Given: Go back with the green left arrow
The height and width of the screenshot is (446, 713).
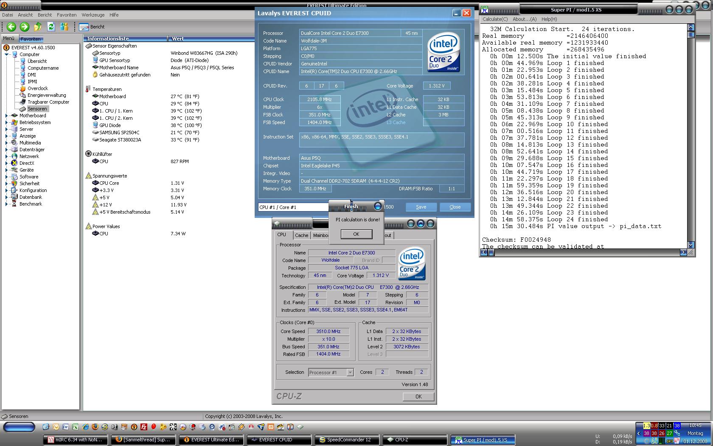Looking at the screenshot, I should pyautogui.click(x=11, y=27).
